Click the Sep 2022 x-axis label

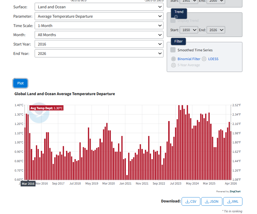[159, 183]
